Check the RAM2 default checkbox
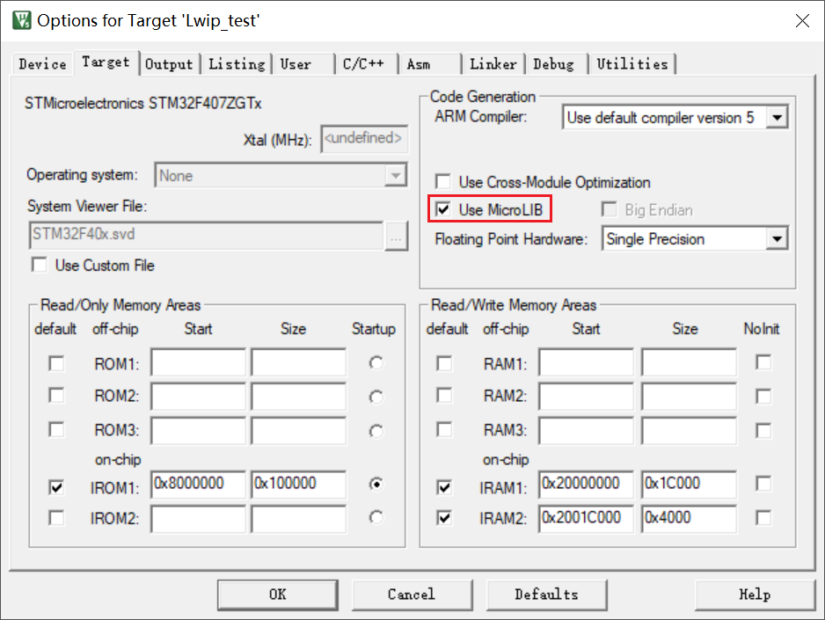Viewport: 825px width, 620px height. (444, 396)
